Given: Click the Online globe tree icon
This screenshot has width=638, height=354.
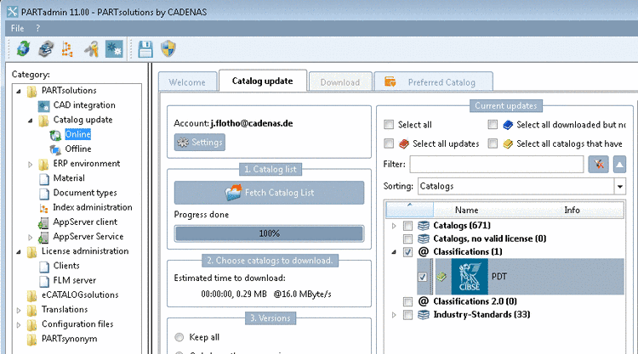Looking at the screenshot, I should (x=55, y=135).
